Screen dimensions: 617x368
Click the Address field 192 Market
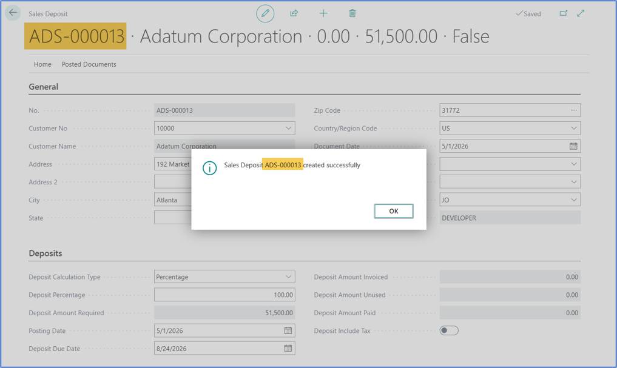click(173, 164)
